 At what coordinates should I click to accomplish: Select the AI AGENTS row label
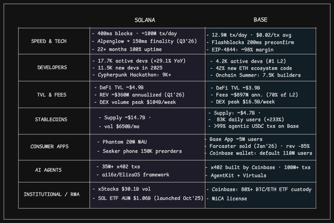point(48,170)
